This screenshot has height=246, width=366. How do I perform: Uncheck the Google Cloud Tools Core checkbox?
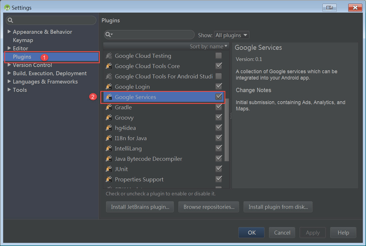(218, 66)
